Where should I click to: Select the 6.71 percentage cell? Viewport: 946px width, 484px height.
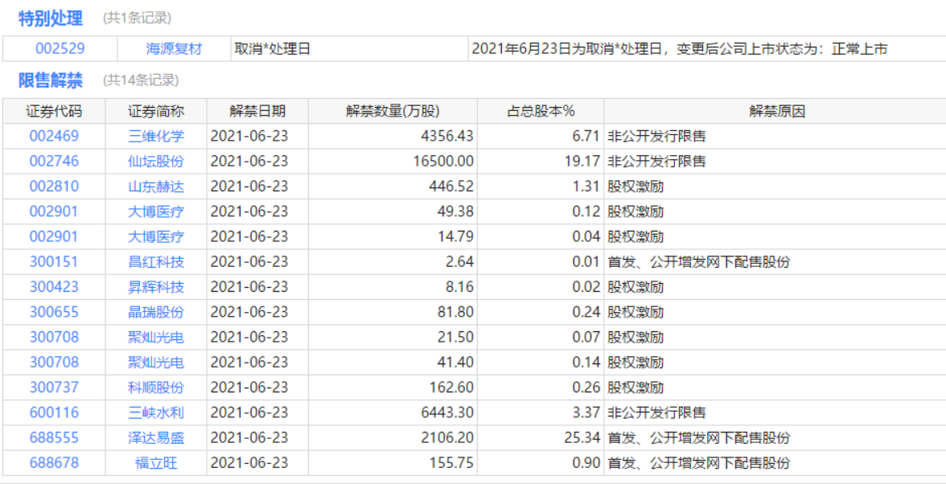(541, 136)
